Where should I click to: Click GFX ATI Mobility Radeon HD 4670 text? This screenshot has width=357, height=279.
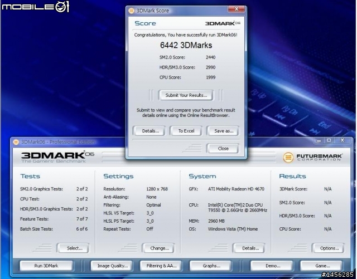236,189
